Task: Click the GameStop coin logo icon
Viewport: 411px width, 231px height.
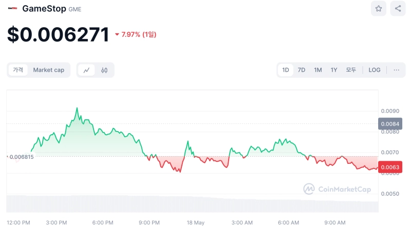Action: [x=12, y=9]
